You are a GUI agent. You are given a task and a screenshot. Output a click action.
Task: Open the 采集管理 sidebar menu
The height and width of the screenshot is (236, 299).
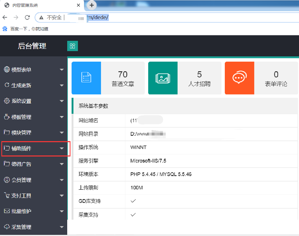[34, 227]
